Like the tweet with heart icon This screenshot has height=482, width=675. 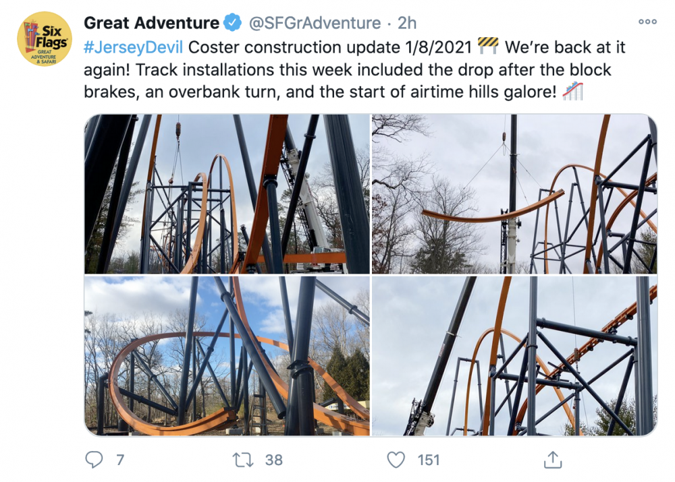[396, 460]
